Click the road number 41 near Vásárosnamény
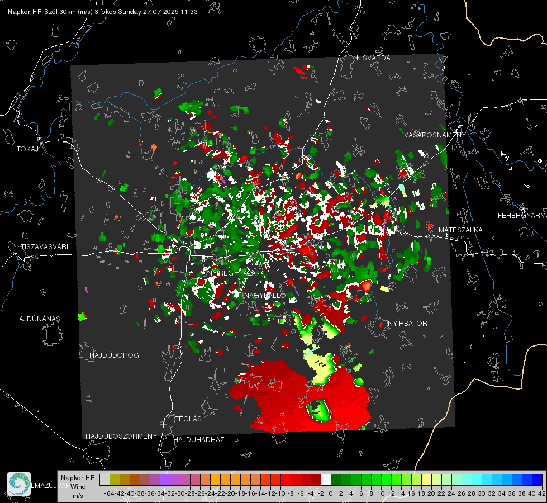This screenshot has width=547, height=503. (x=425, y=163)
